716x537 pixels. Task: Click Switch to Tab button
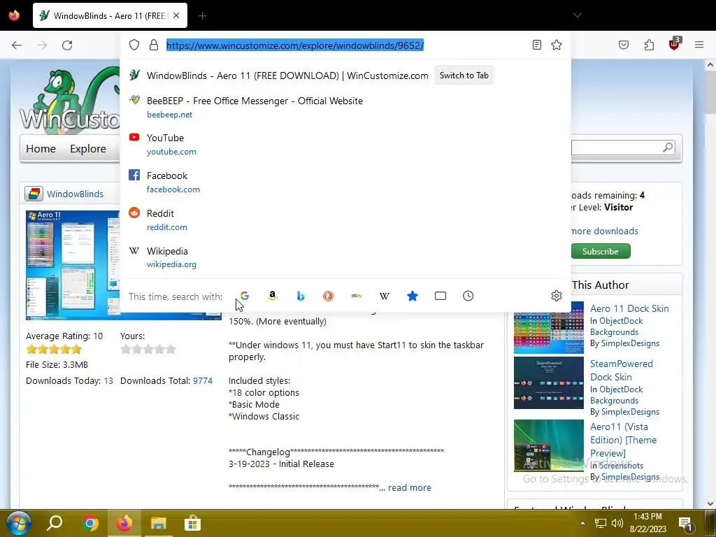[x=464, y=76]
